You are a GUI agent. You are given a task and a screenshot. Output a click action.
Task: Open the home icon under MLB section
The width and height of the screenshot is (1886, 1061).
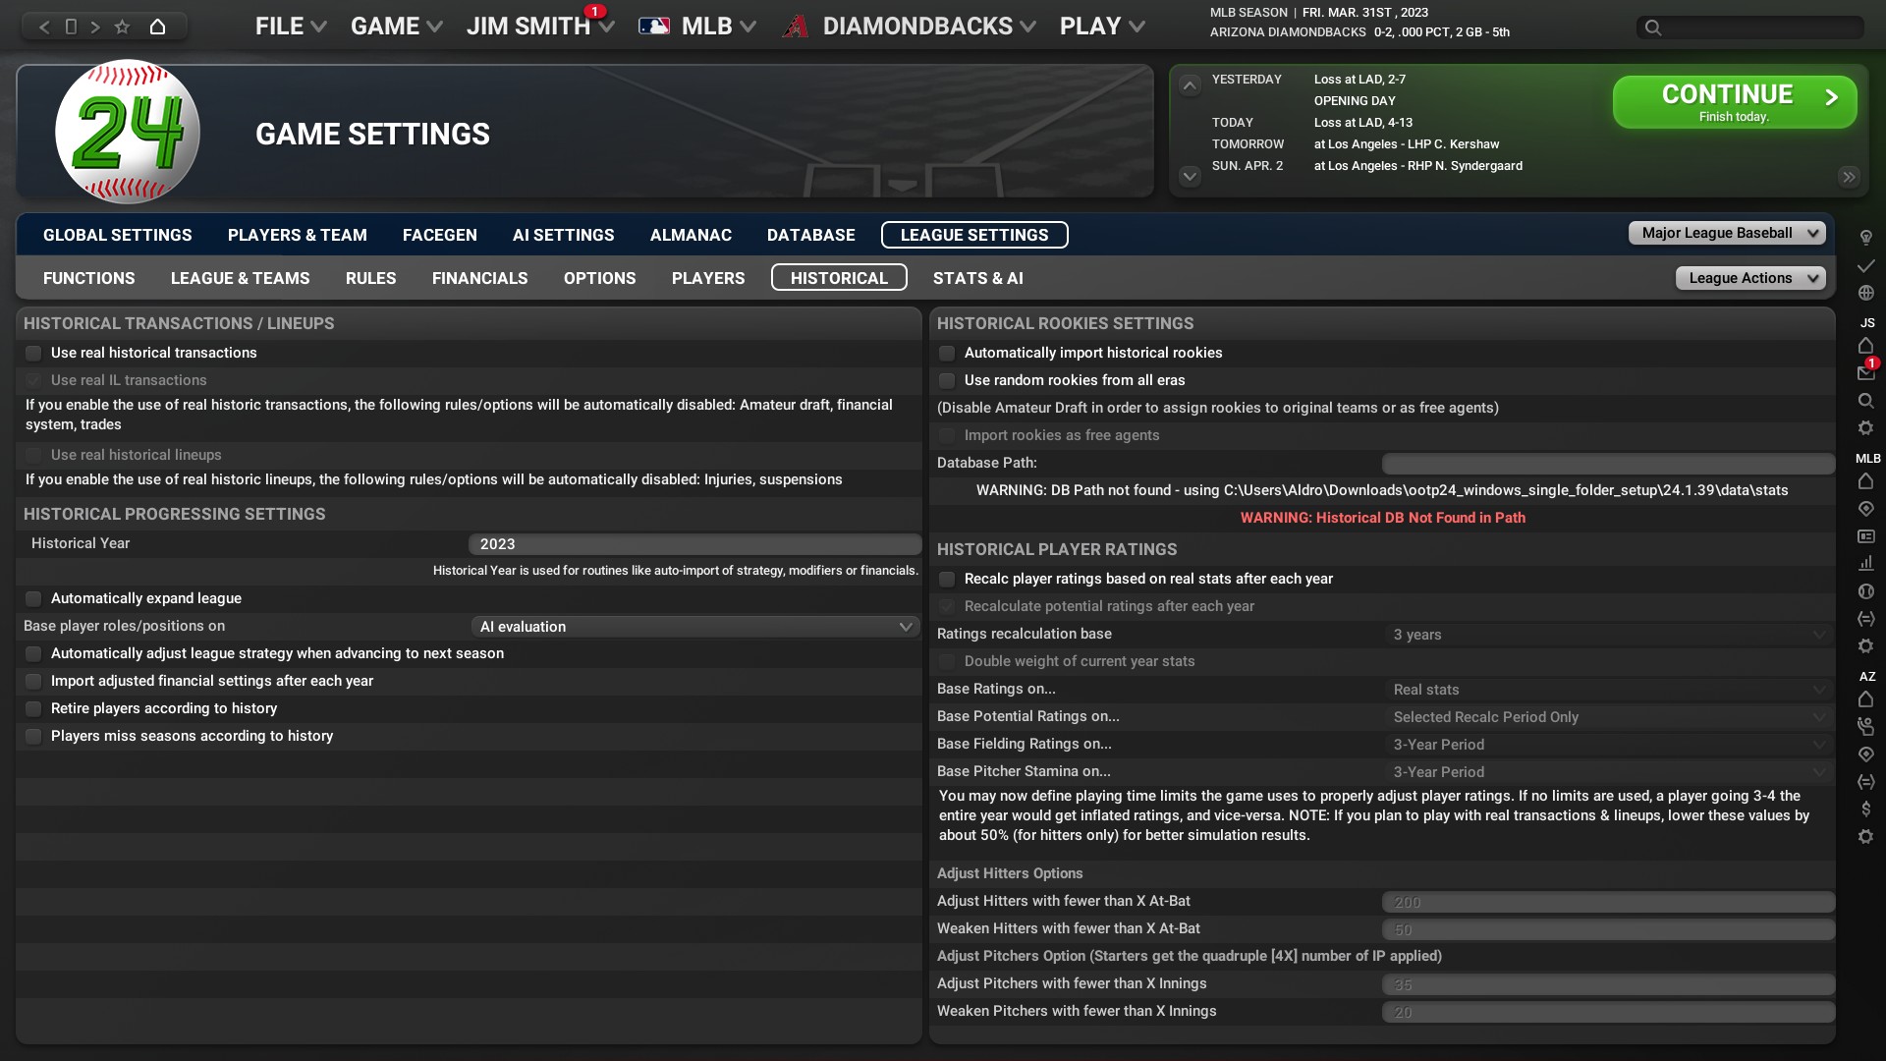pyautogui.click(x=1865, y=481)
